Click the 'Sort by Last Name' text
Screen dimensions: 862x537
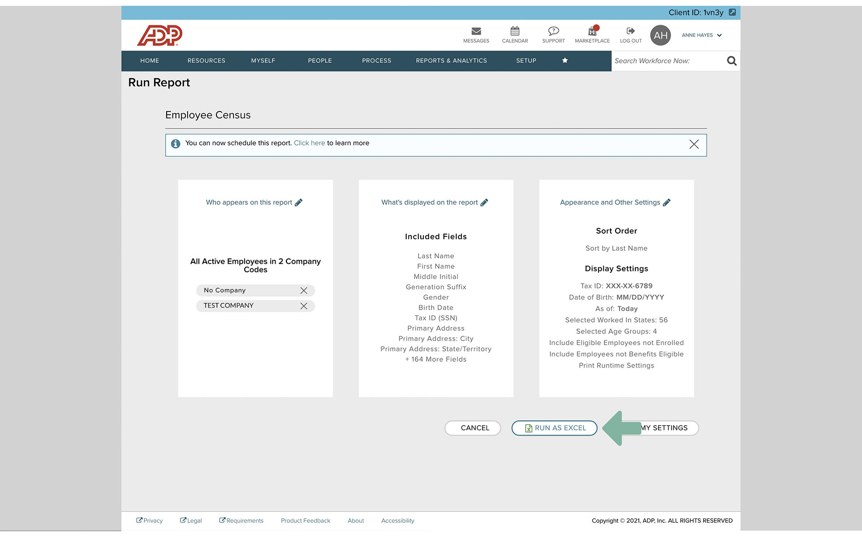click(616, 248)
